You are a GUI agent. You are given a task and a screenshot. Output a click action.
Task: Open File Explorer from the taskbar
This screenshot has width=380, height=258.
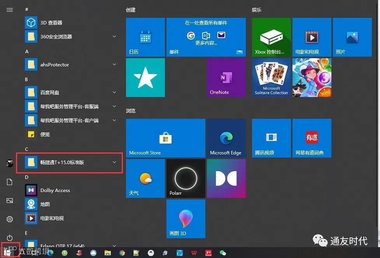coord(108,253)
